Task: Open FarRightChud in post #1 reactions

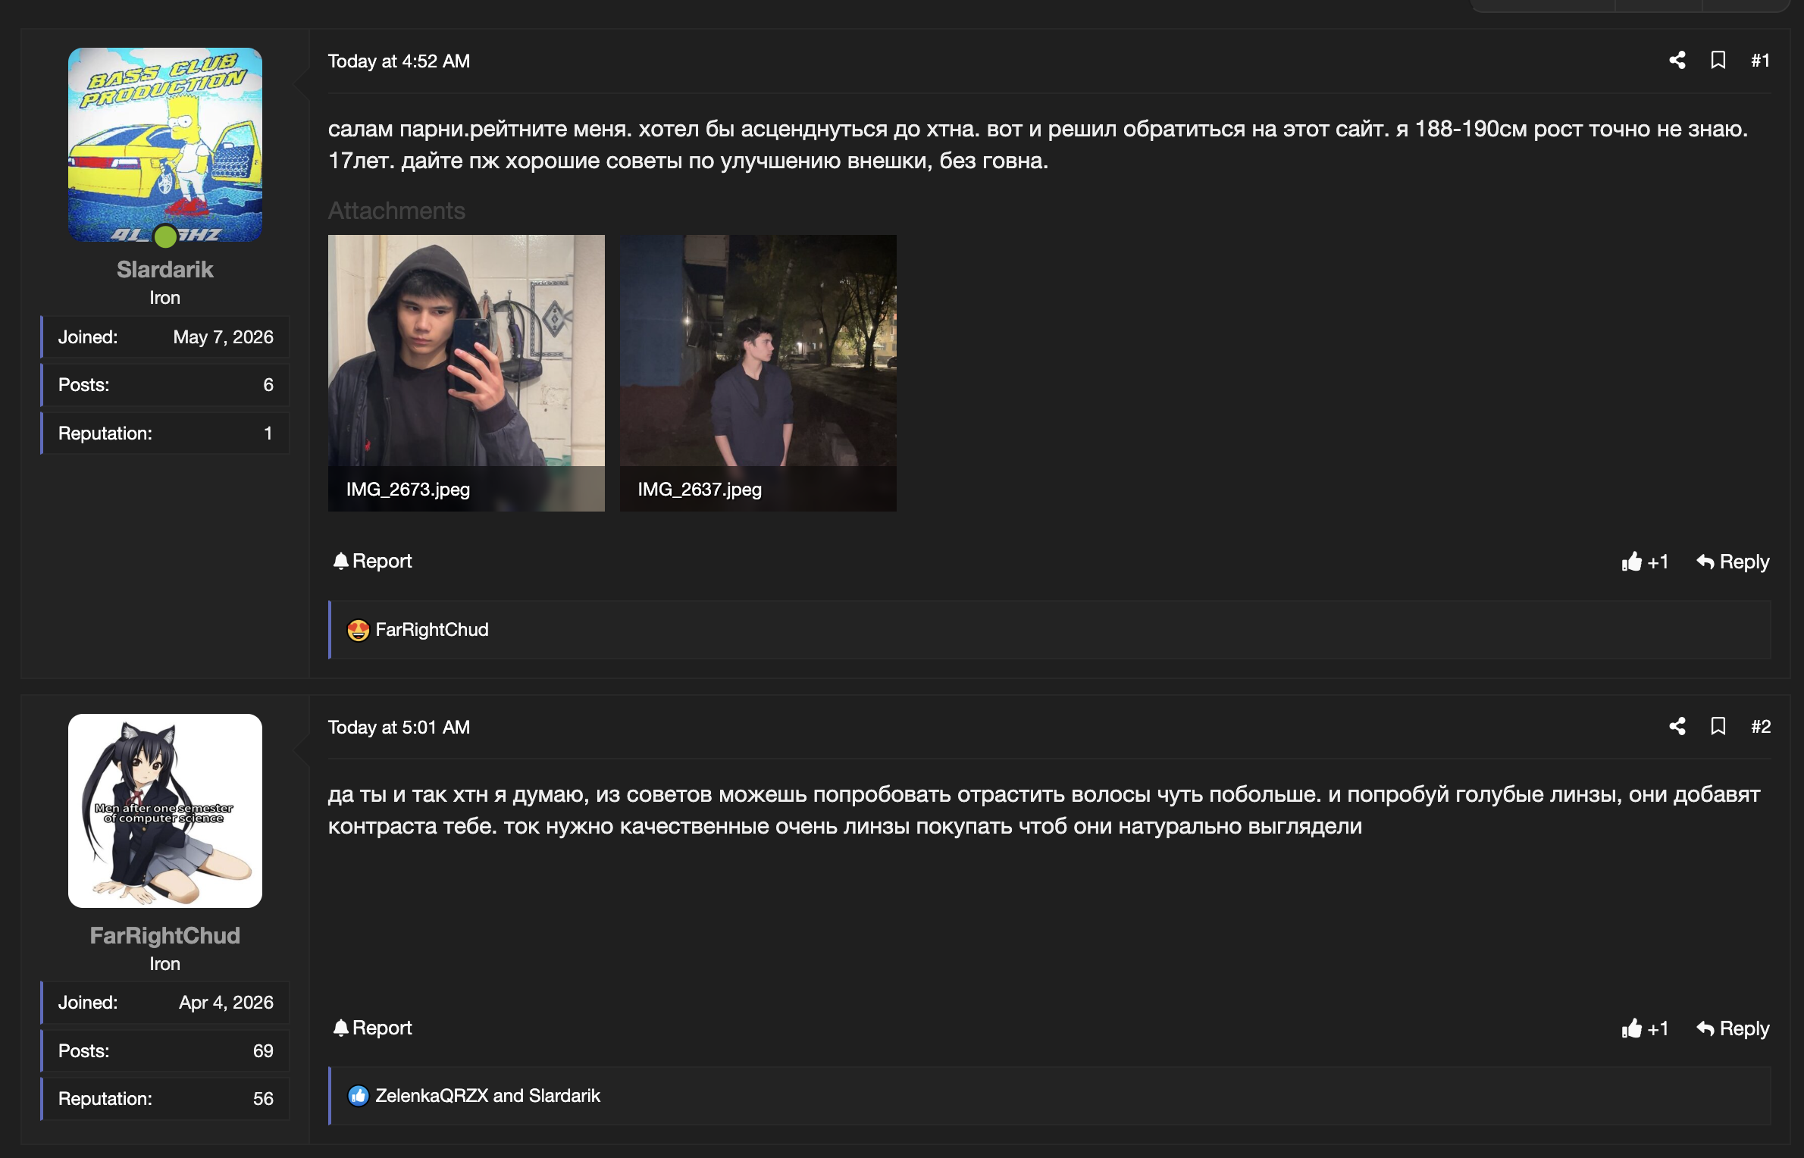Action: pyautogui.click(x=432, y=630)
